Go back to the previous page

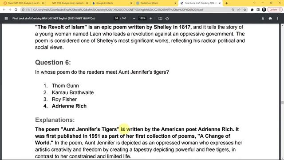(4, 10)
